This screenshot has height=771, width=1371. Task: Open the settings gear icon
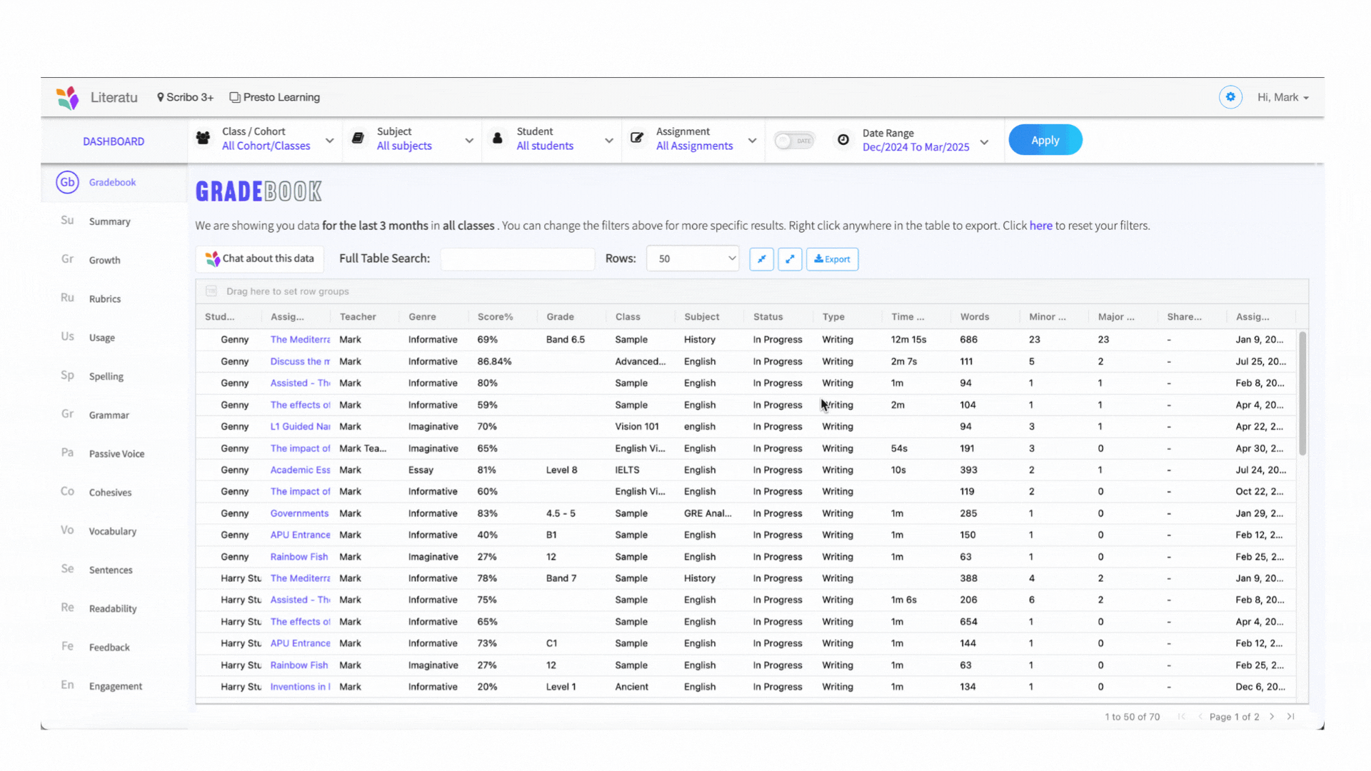1230,97
